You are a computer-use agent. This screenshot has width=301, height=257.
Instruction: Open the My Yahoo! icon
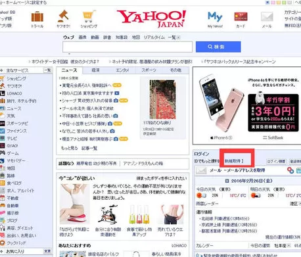pyautogui.click(x=215, y=16)
